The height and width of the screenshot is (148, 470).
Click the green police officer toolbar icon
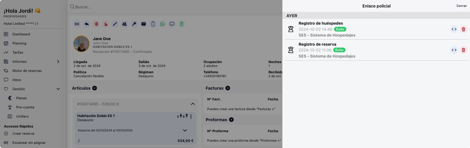[181, 24]
